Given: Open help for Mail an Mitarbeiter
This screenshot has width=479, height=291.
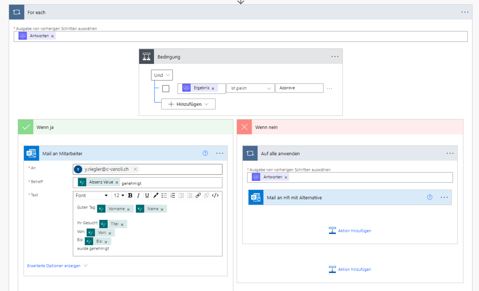Looking at the screenshot, I should click(205, 153).
